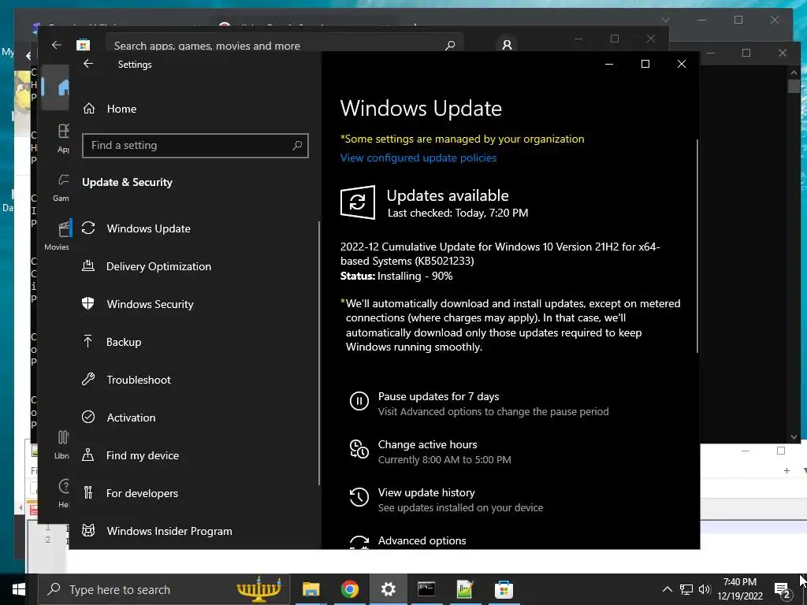Click Microsoft Store back arrow
The height and width of the screenshot is (605, 807).
[57, 45]
